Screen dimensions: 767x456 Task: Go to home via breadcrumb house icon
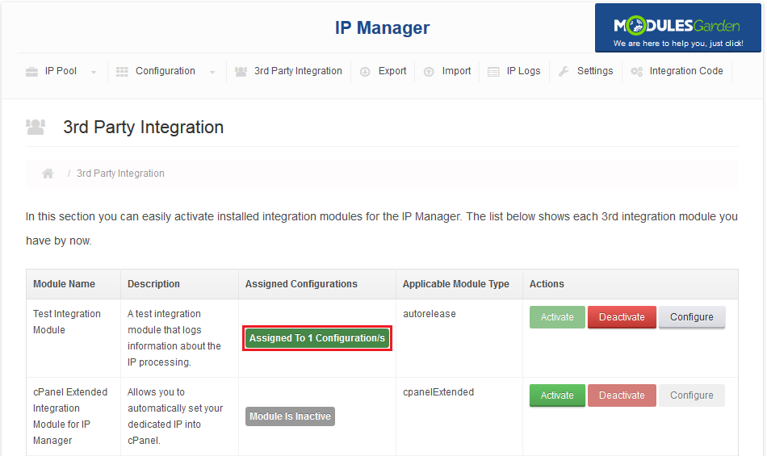48,174
